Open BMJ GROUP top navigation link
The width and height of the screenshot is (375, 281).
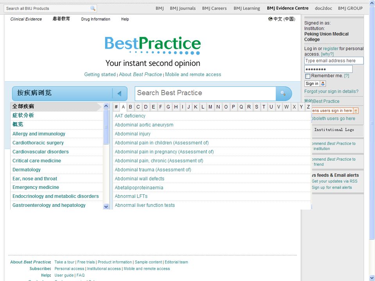350,8
